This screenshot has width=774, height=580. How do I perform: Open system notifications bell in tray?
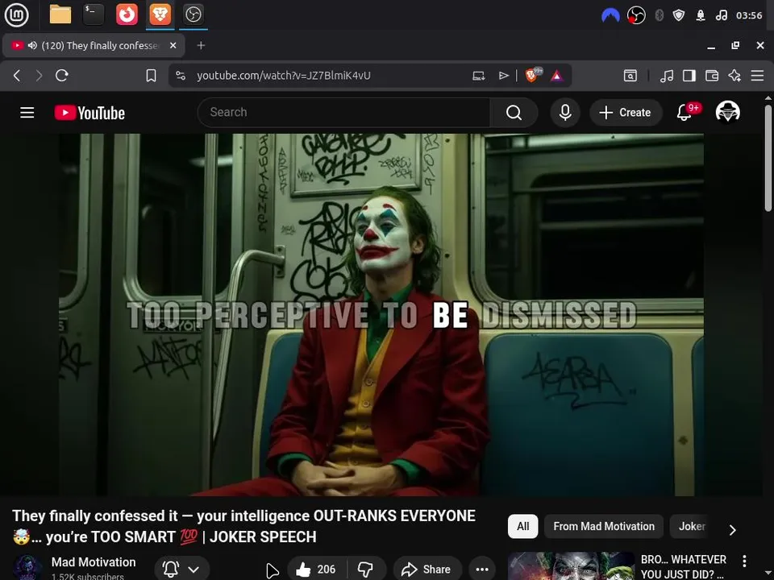coord(701,15)
